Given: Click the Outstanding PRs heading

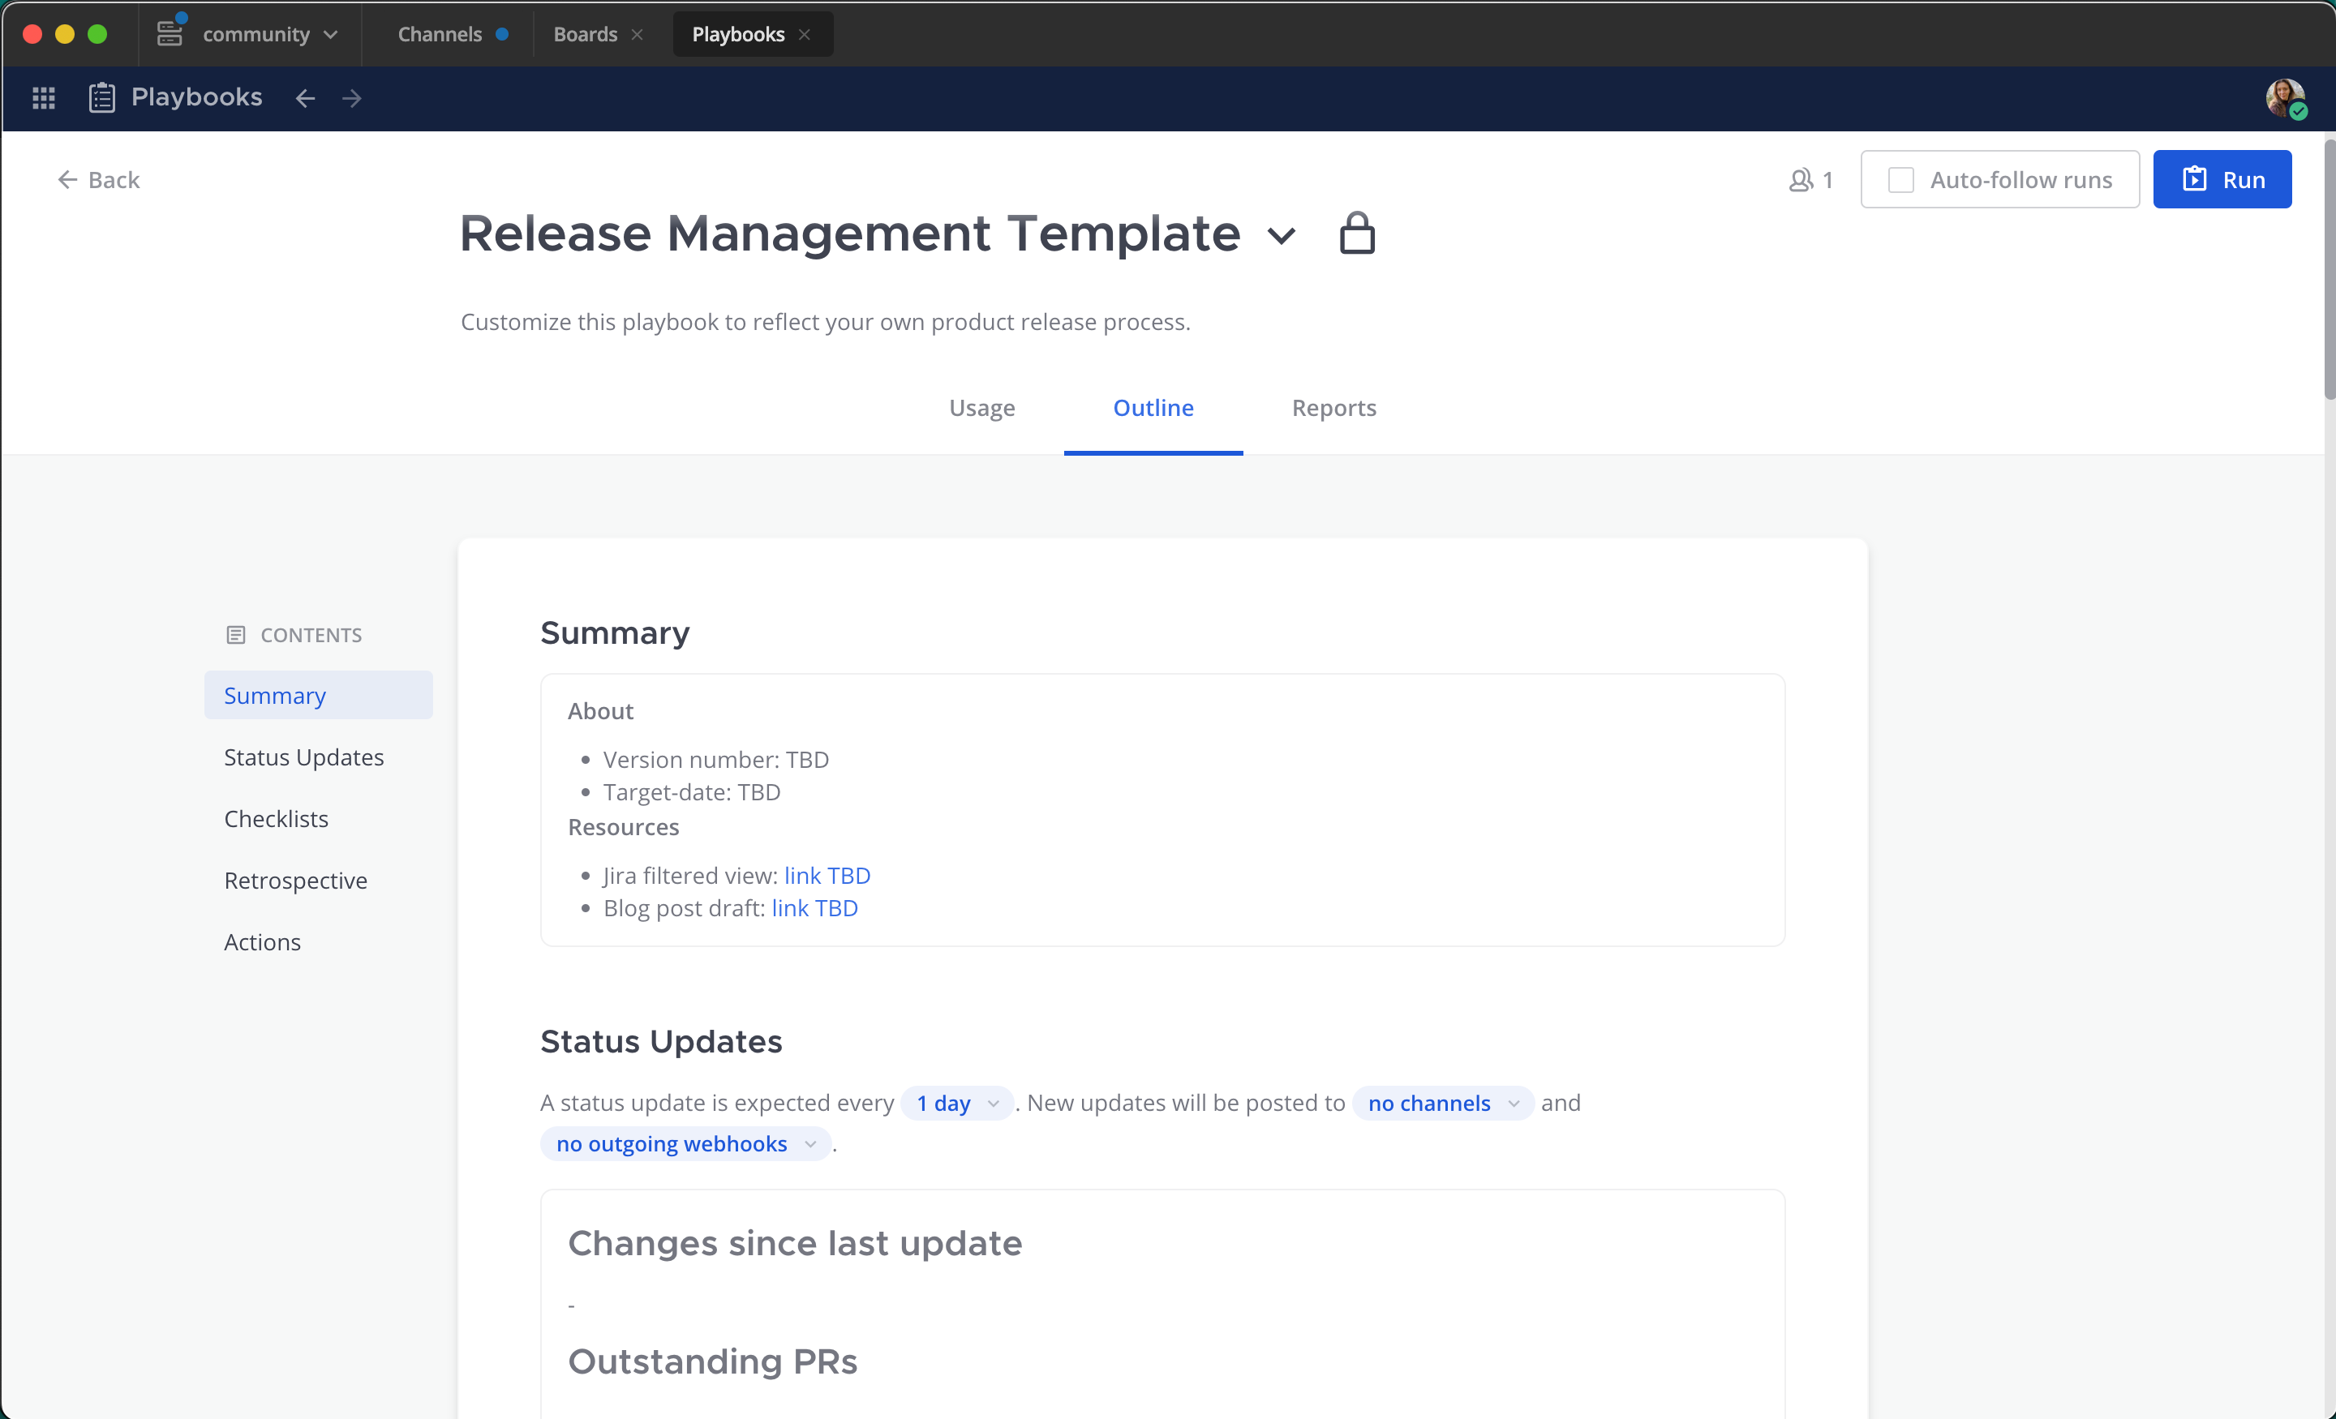Looking at the screenshot, I should (712, 1361).
